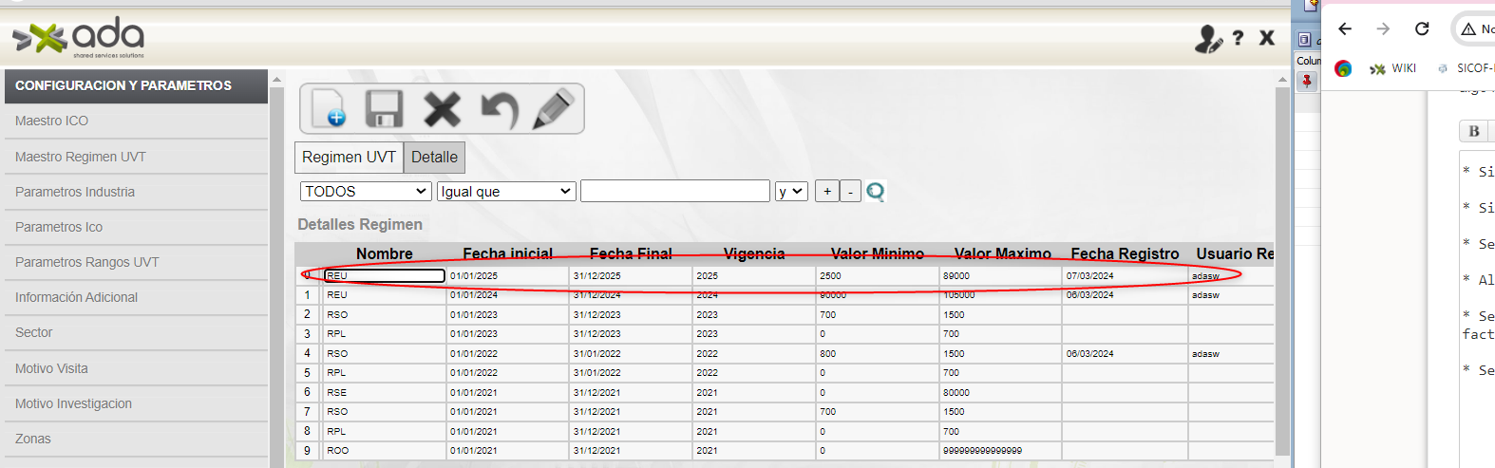Reload the page in the browser
The height and width of the screenshot is (468, 1495).
coord(1422,28)
